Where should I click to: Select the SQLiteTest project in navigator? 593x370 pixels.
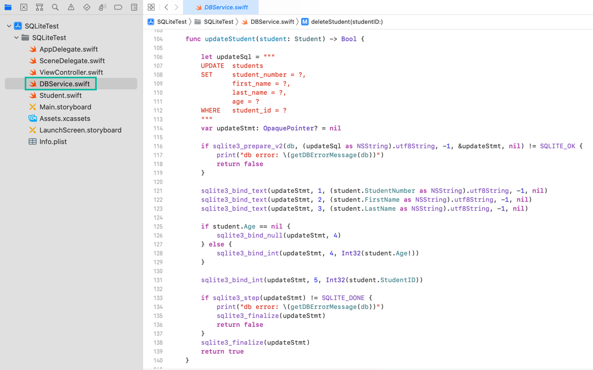[x=42, y=26]
